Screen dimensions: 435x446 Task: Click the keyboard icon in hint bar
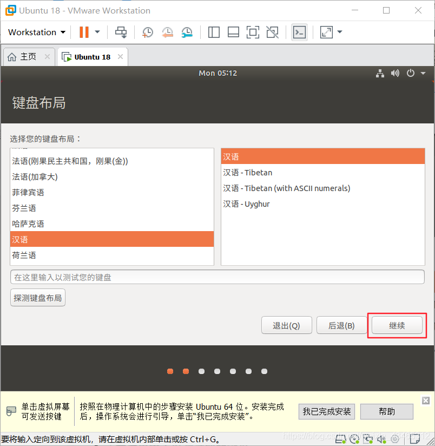[x=11, y=411]
